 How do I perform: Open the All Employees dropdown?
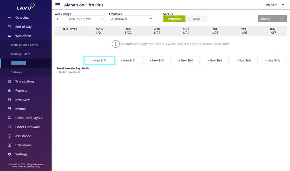pos(131,19)
